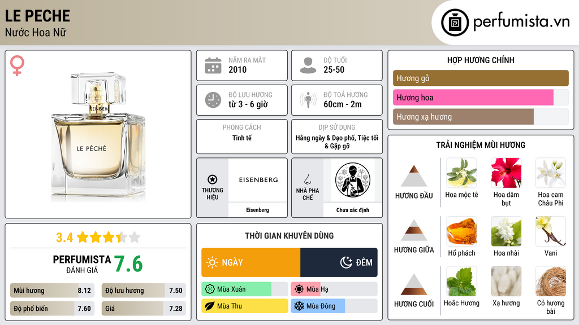The image size is (579, 325).
Task: Click the 3.4 star rating row
Action: (x=98, y=238)
